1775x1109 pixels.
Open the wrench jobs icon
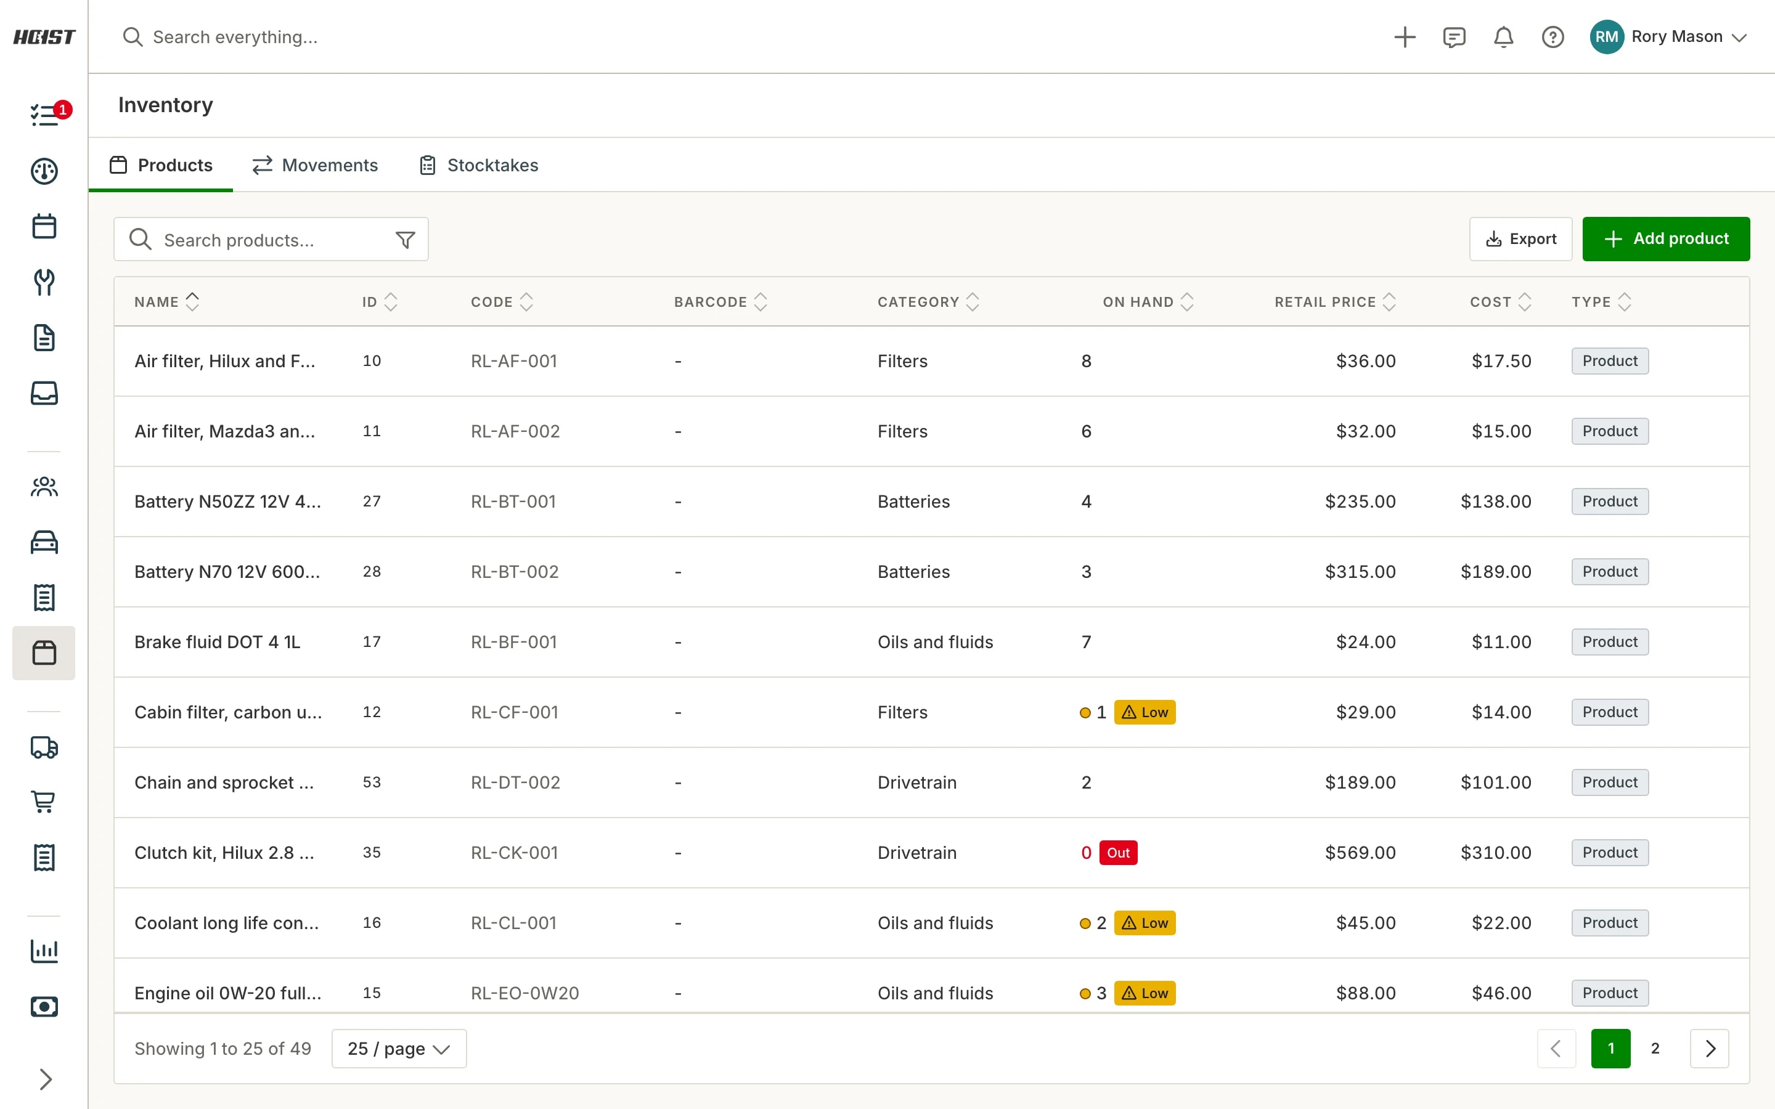point(44,282)
